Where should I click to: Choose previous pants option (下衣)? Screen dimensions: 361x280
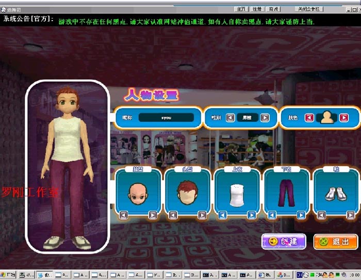(272, 214)
